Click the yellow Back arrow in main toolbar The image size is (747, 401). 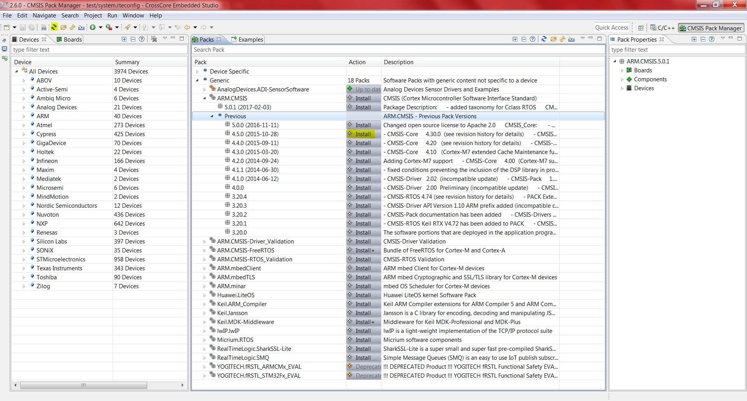pos(187,27)
